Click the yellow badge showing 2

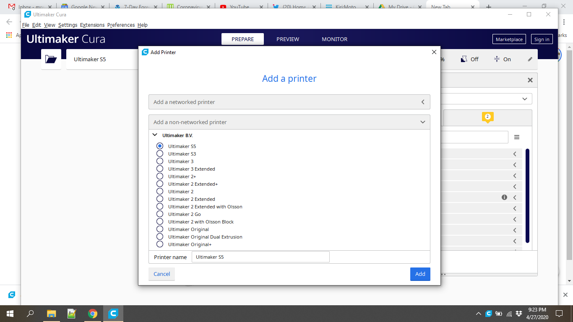487,117
